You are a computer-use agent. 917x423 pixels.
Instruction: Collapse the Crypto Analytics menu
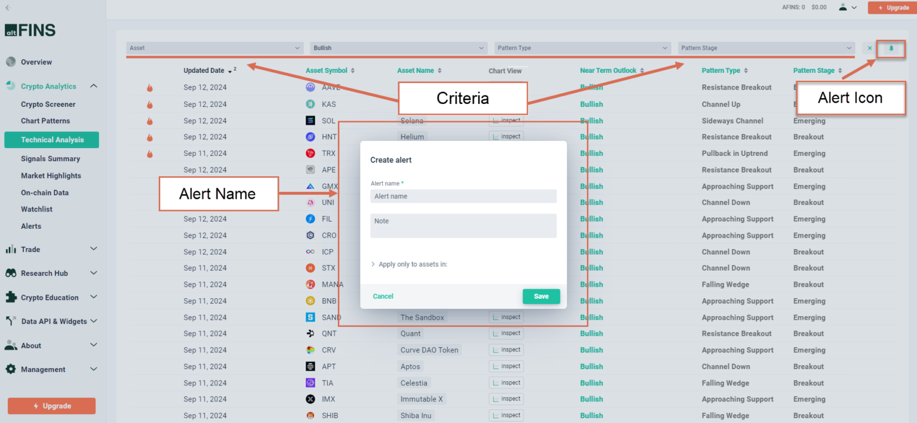click(94, 86)
